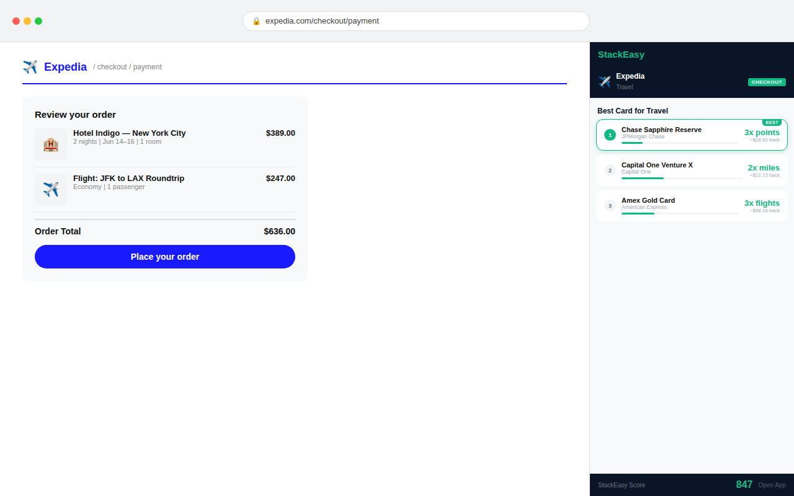Click the ~$38.16 back estimate
The image size is (794, 496).
pyautogui.click(x=764, y=211)
